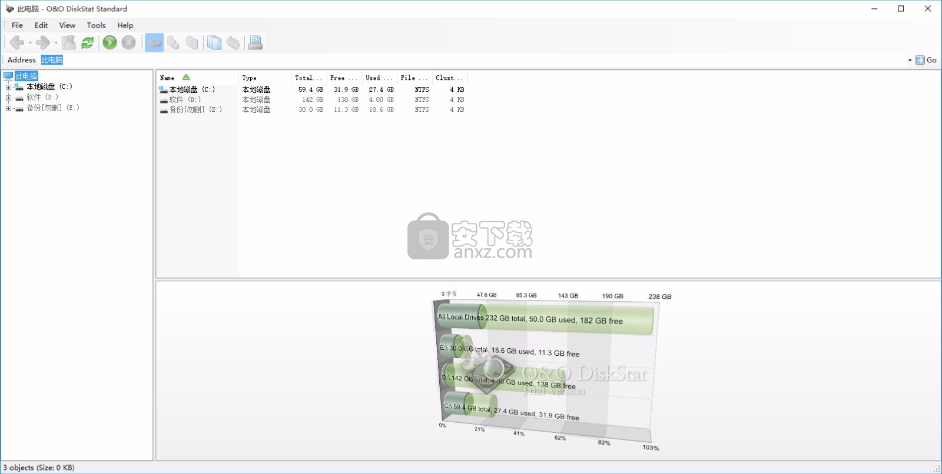This screenshot has height=474, width=942.
Task: Sort by the Type column header
Action: pyautogui.click(x=265, y=78)
